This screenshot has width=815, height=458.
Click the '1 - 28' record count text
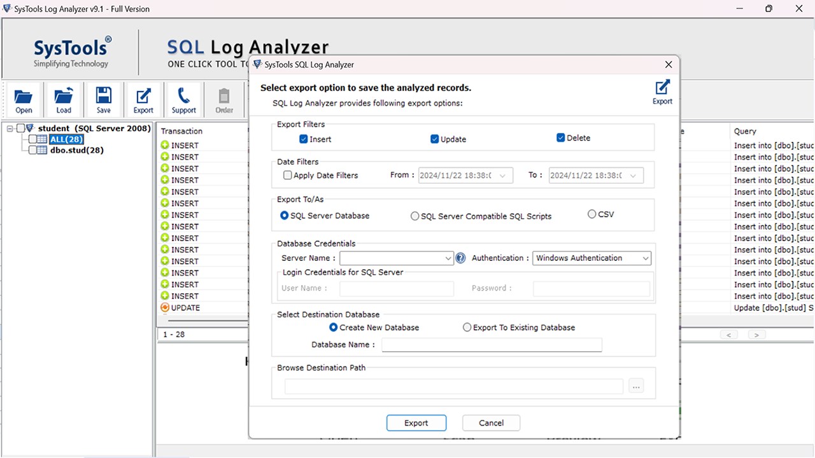click(174, 334)
